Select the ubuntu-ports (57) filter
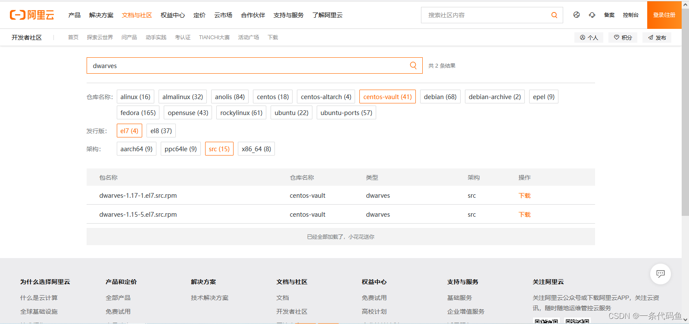This screenshot has height=324, width=689. coord(346,112)
